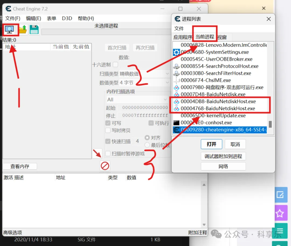
Task: Click the scan progress bar under 未选择进程
Action: click(x=106, y=32)
